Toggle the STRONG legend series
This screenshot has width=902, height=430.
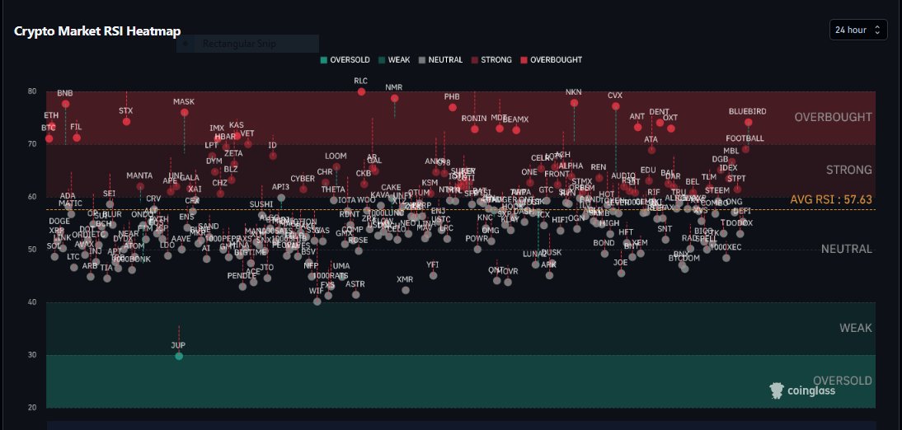click(x=491, y=60)
